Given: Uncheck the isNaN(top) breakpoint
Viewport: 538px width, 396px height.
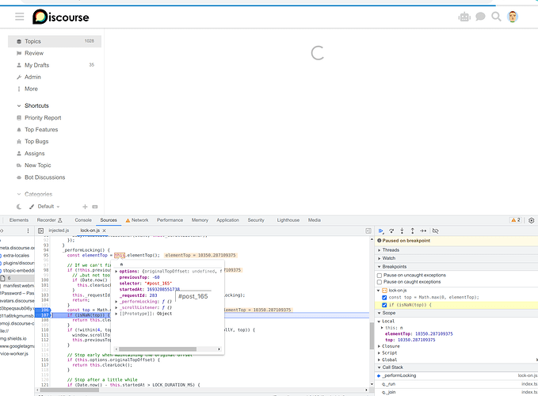Looking at the screenshot, I should tap(384, 305).
